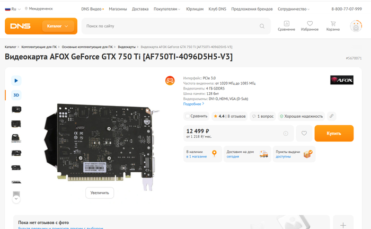Select first product photo thumbnail
This screenshot has height=229, width=371.
[16, 110]
